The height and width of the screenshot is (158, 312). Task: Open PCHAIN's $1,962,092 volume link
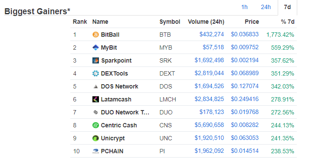coord(209,151)
